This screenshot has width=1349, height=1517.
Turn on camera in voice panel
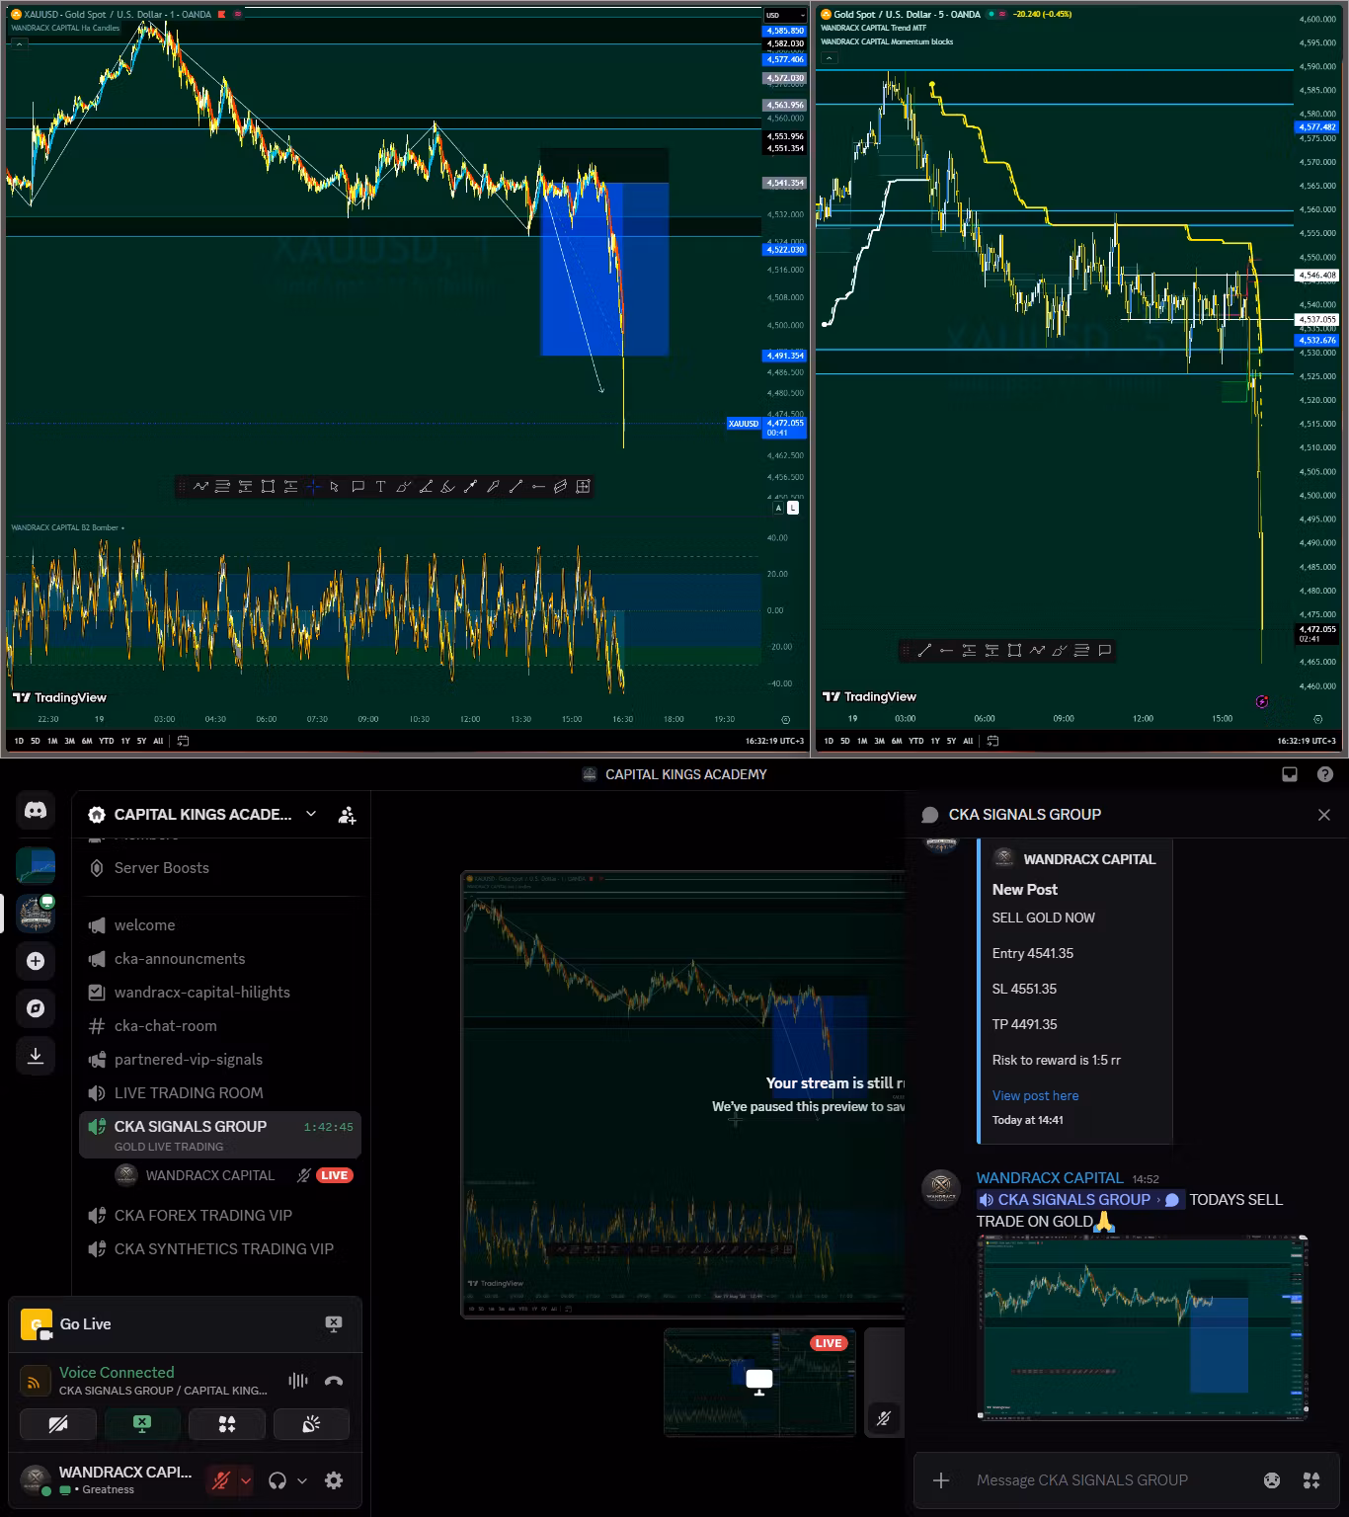click(58, 1424)
